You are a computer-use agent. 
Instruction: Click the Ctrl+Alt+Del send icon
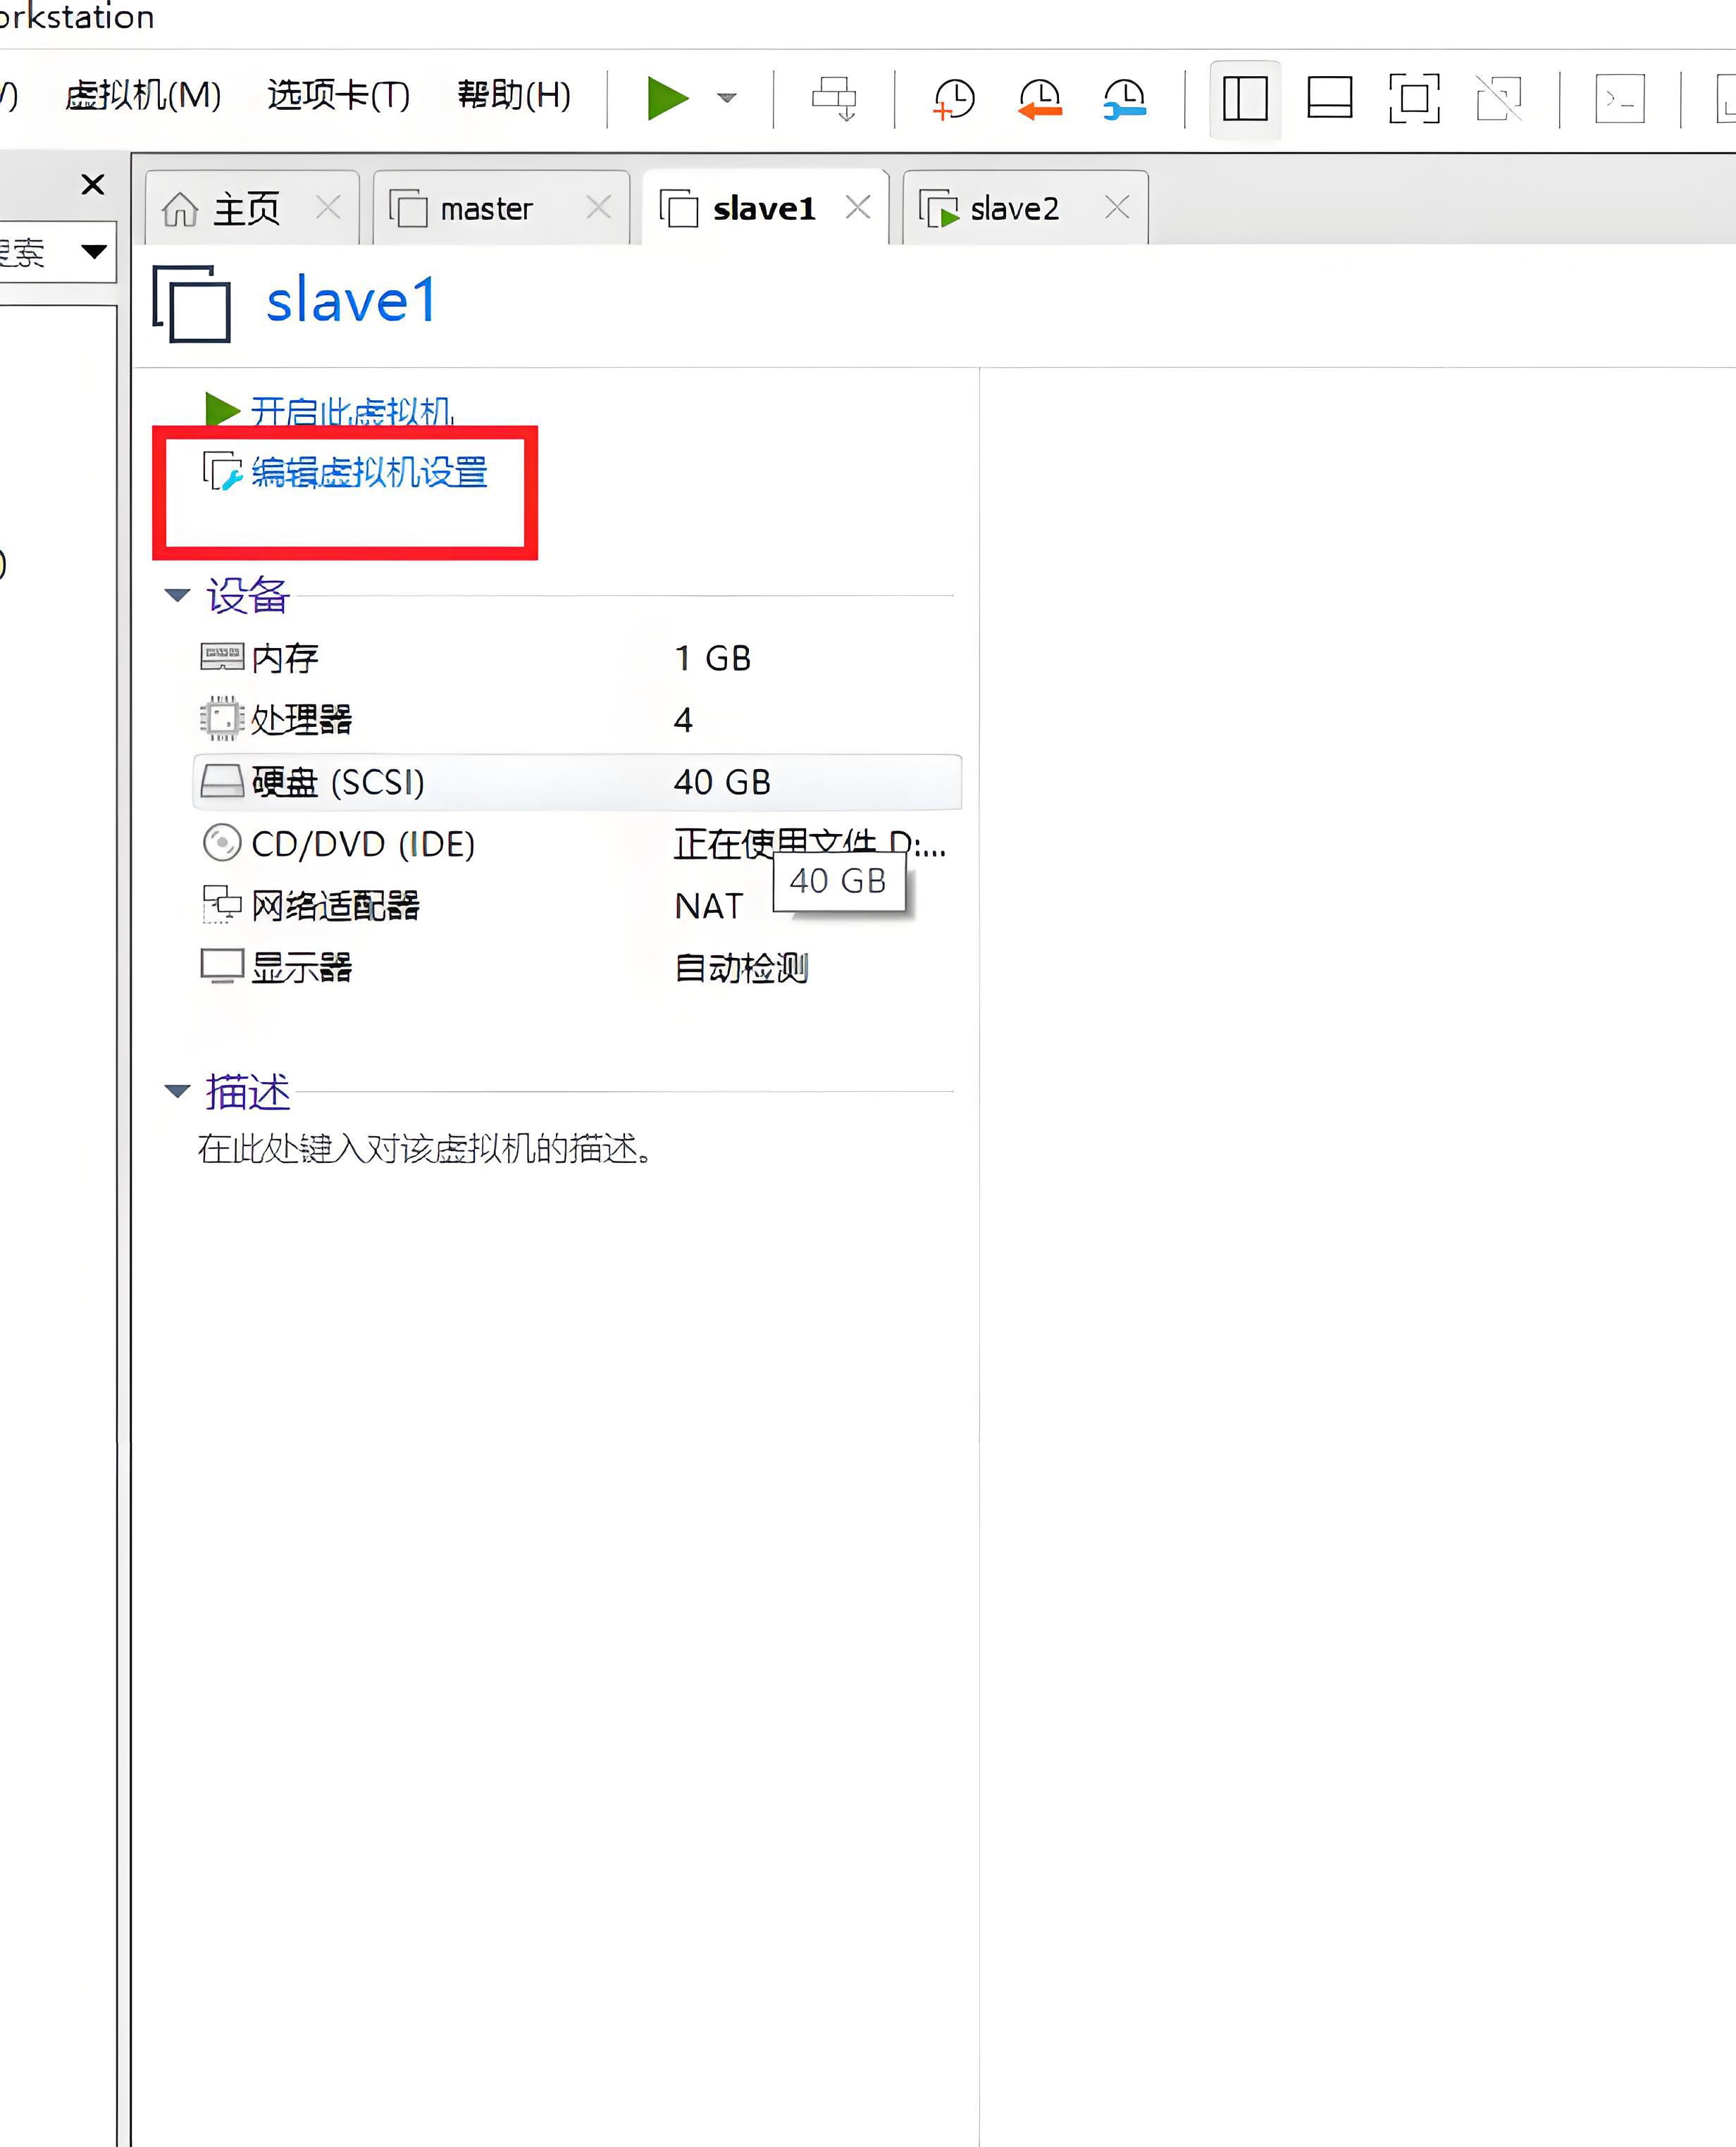point(834,98)
